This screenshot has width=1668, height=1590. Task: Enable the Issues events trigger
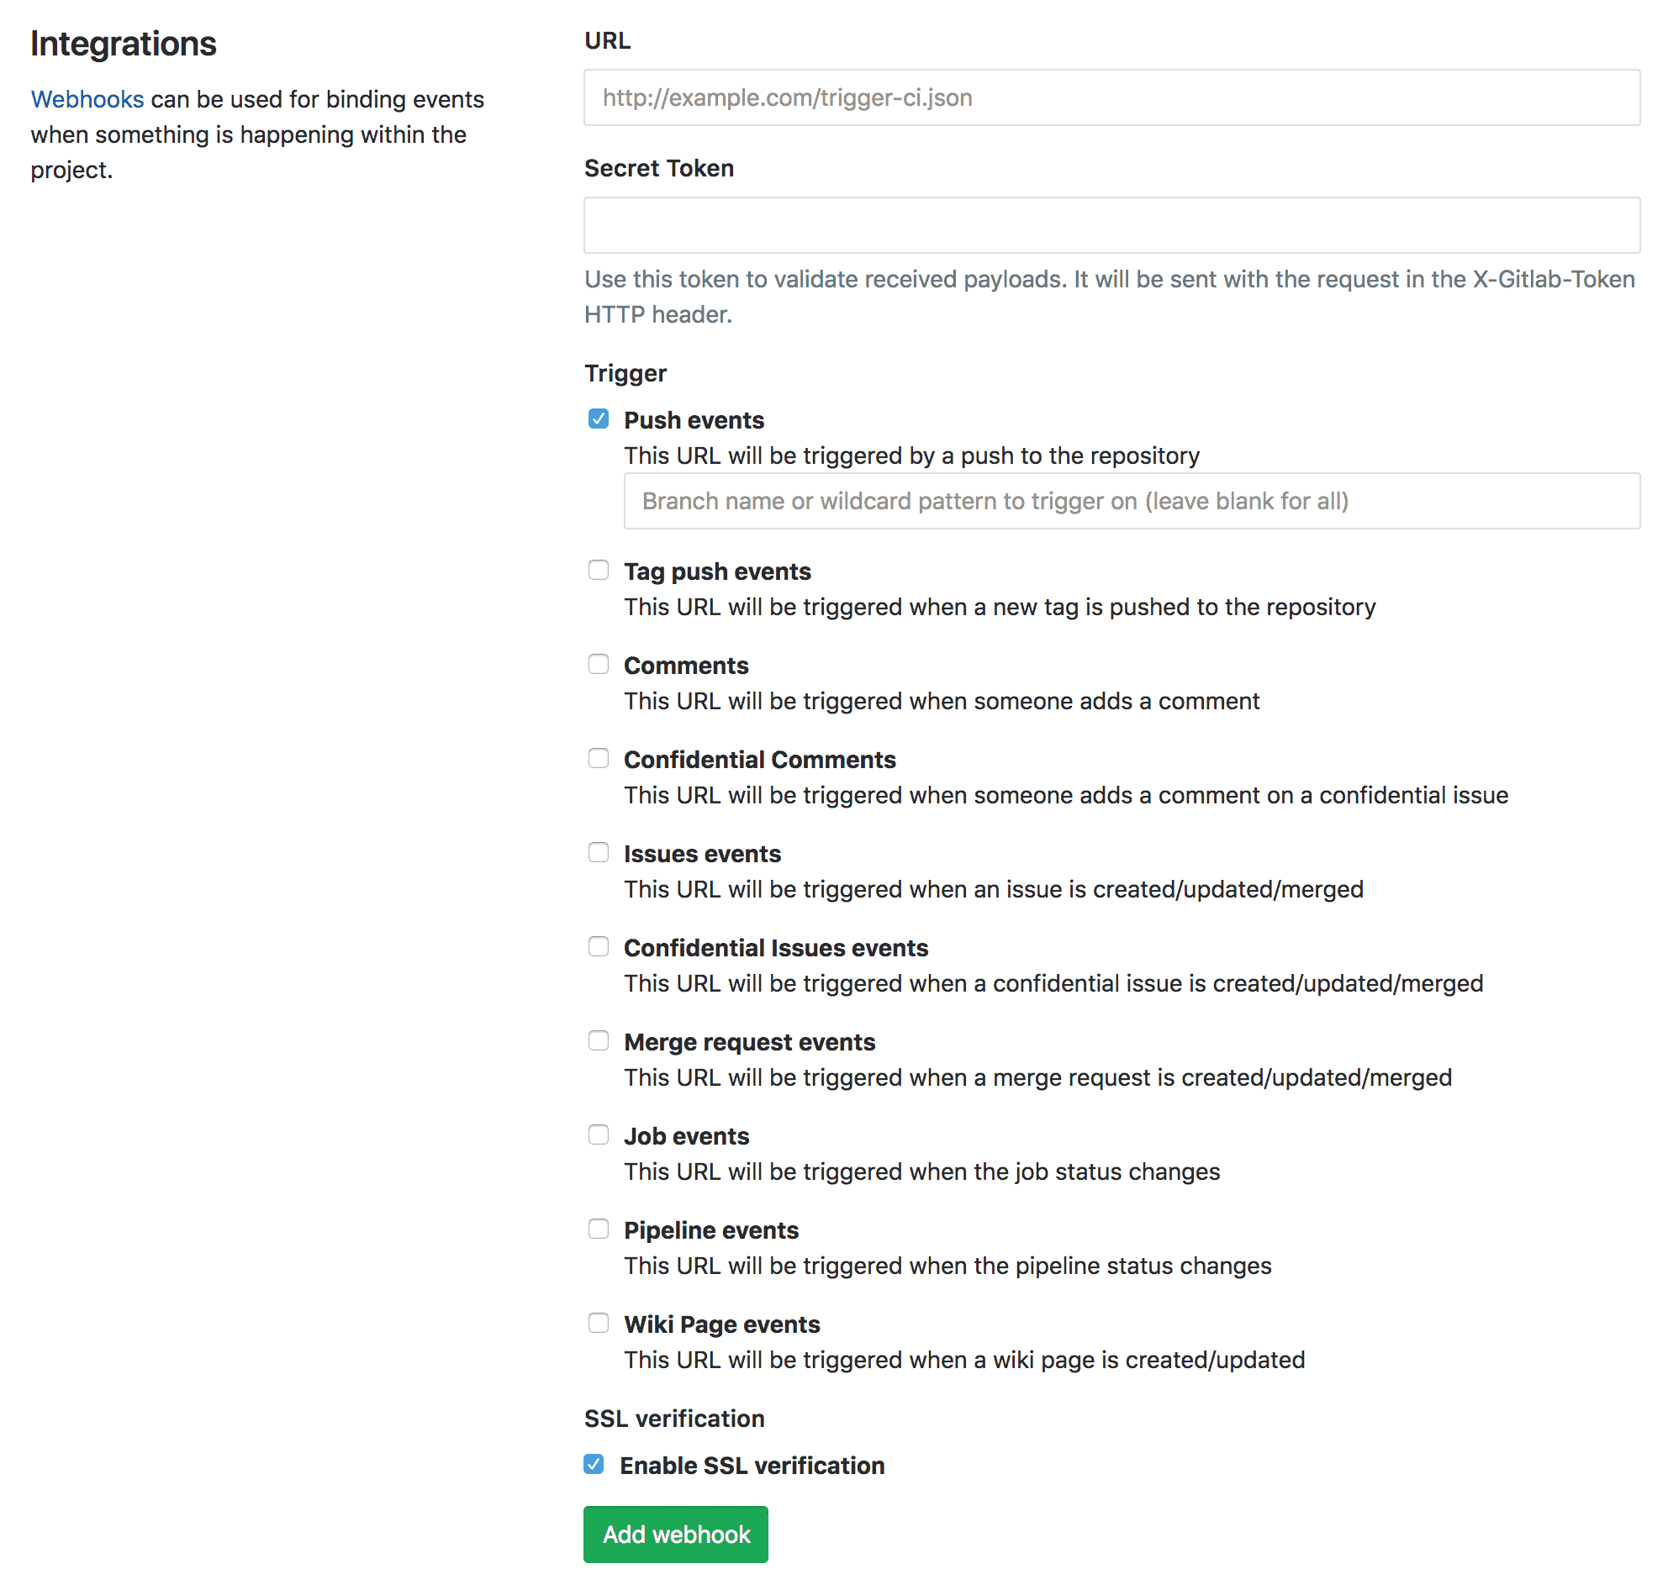pos(599,852)
